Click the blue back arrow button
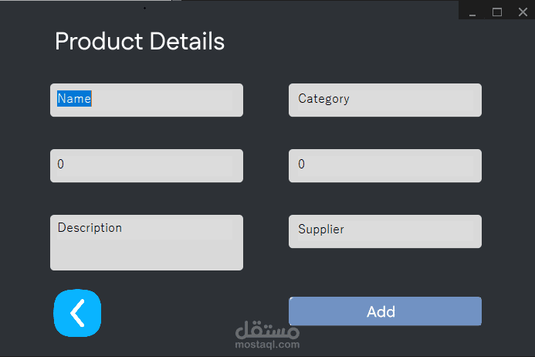 click(77, 313)
